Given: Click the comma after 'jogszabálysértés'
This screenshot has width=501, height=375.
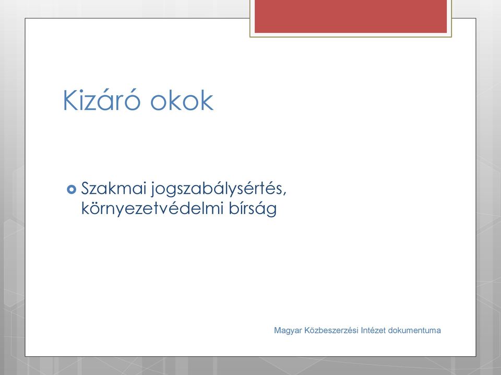Looking at the screenshot, I should [284, 193].
